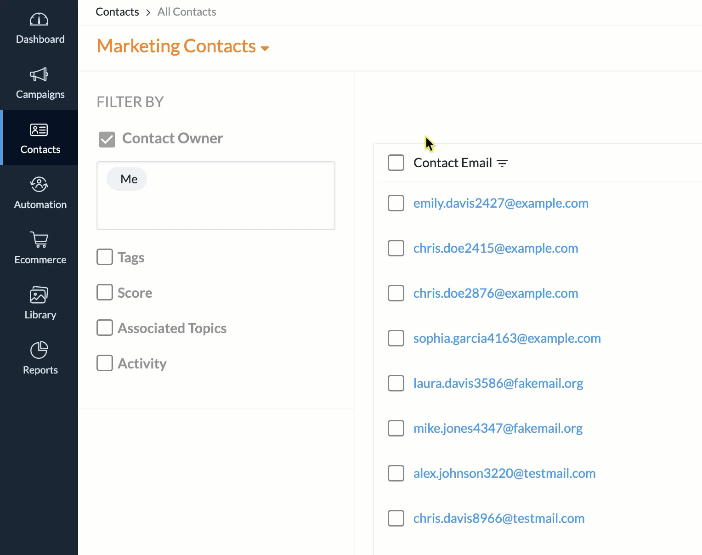Viewport: 702px width, 555px height.
Task: Check the Activity filter checkbox
Action: [x=105, y=363]
